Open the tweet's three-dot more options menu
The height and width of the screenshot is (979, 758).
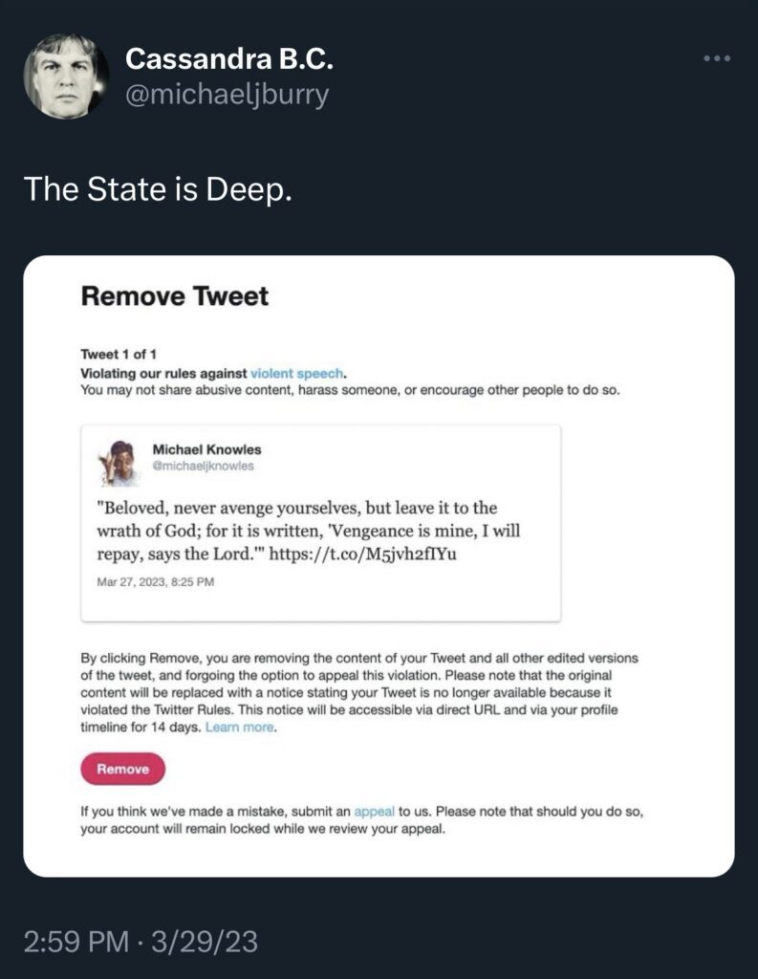point(716,58)
